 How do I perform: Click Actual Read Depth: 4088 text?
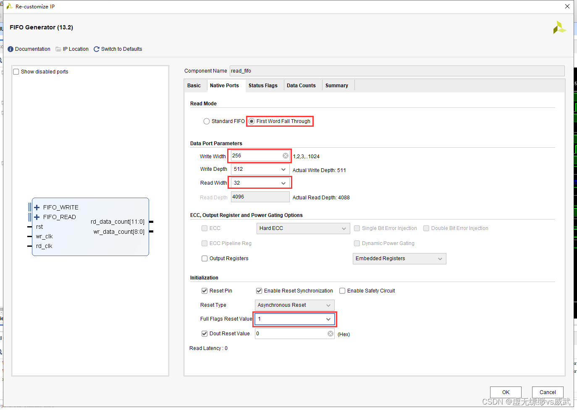pyautogui.click(x=321, y=198)
